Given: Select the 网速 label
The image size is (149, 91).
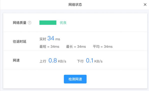Looking at the screenshot, I should [16, 60].
